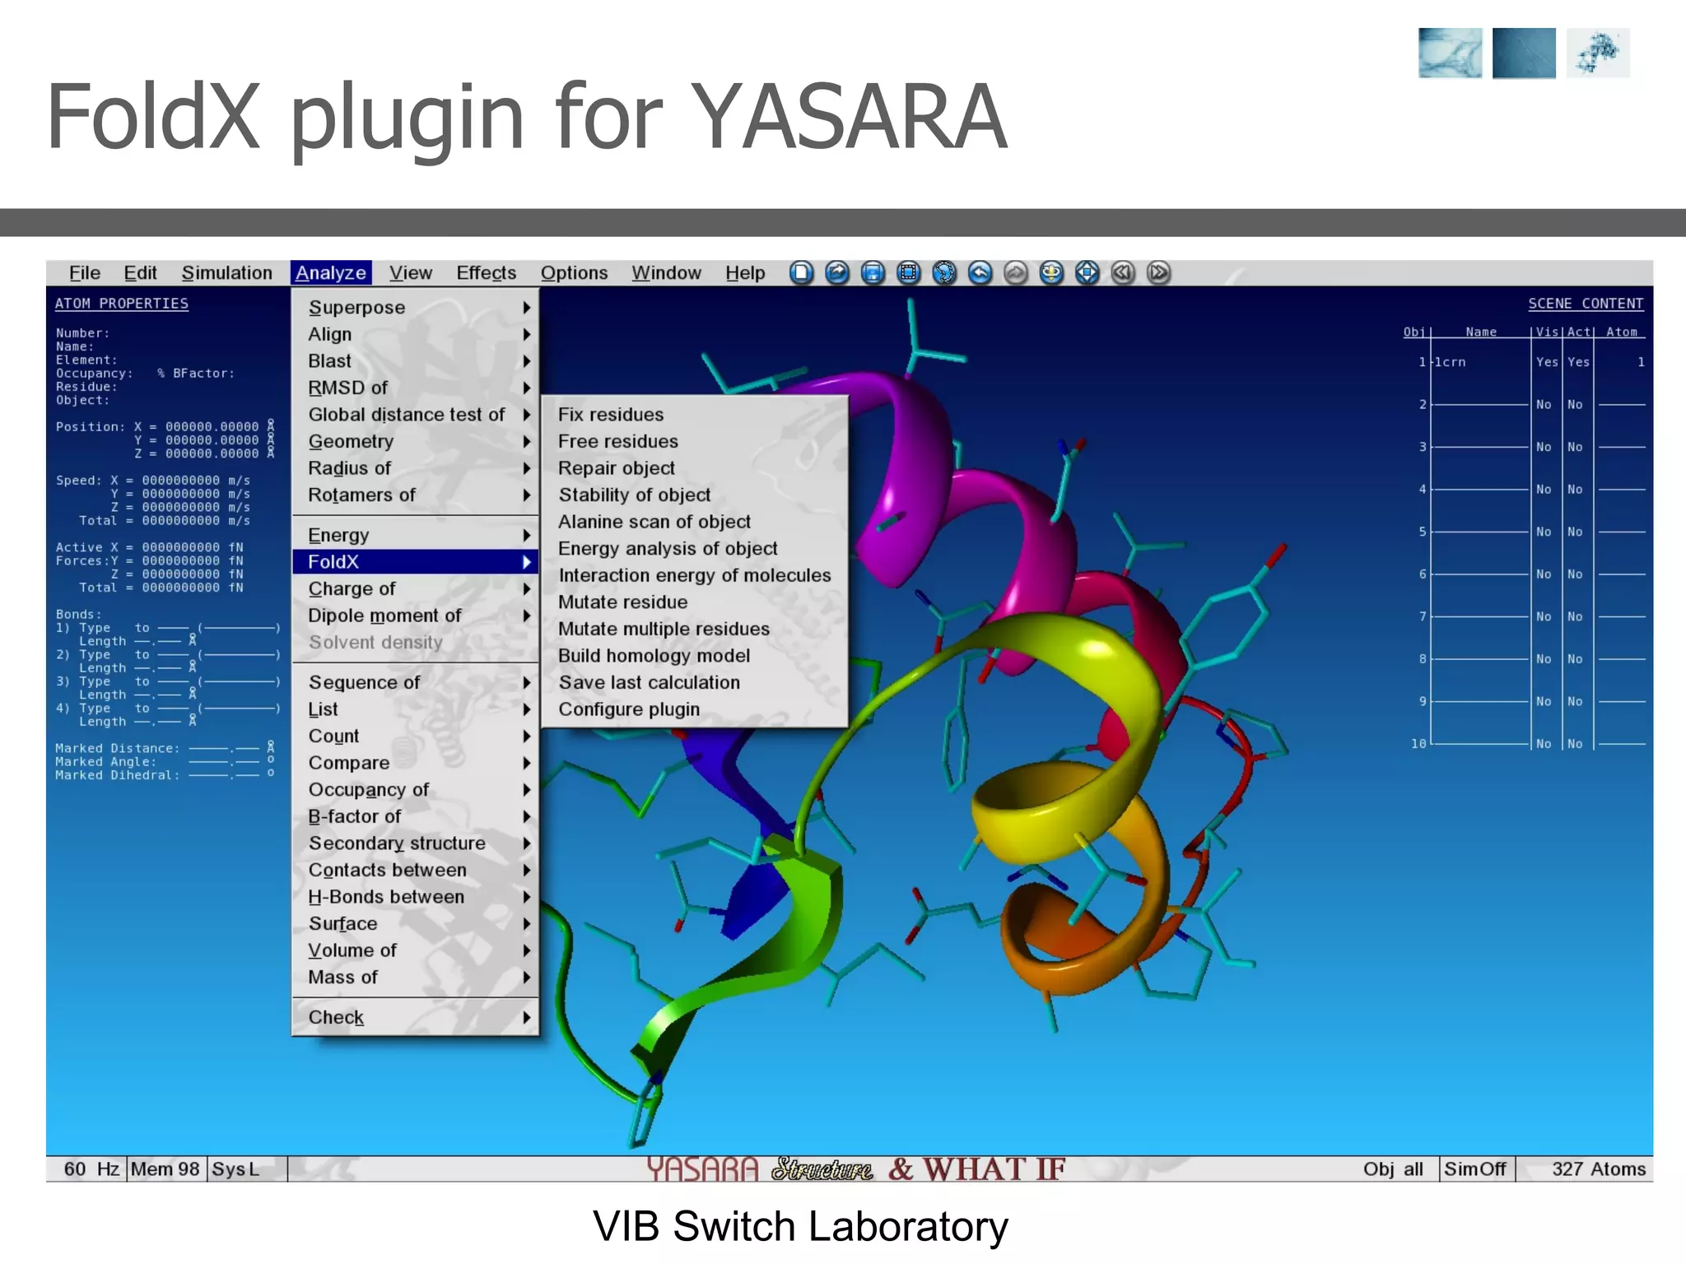
Task: Toggle Vis 'No' in object row 2
Action: (1544, 405)
